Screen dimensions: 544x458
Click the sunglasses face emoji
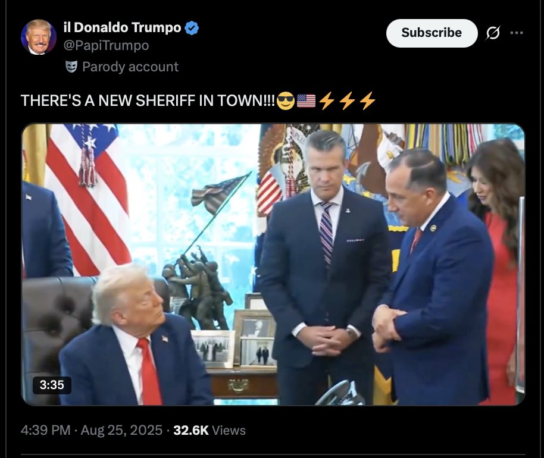coord(286,101)
